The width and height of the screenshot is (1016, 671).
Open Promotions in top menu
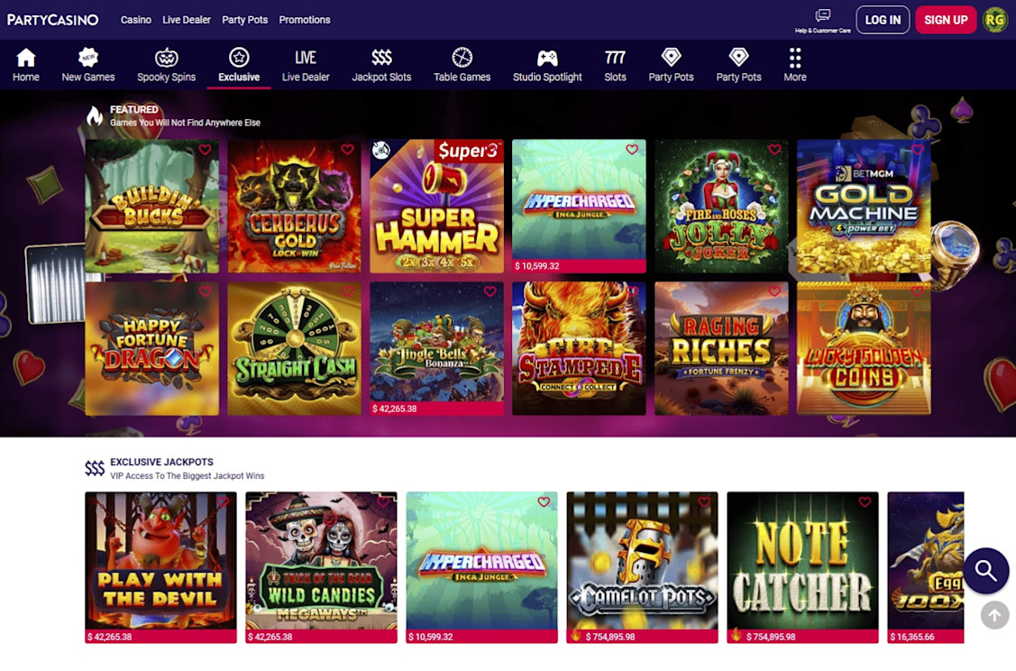point(305,20)
